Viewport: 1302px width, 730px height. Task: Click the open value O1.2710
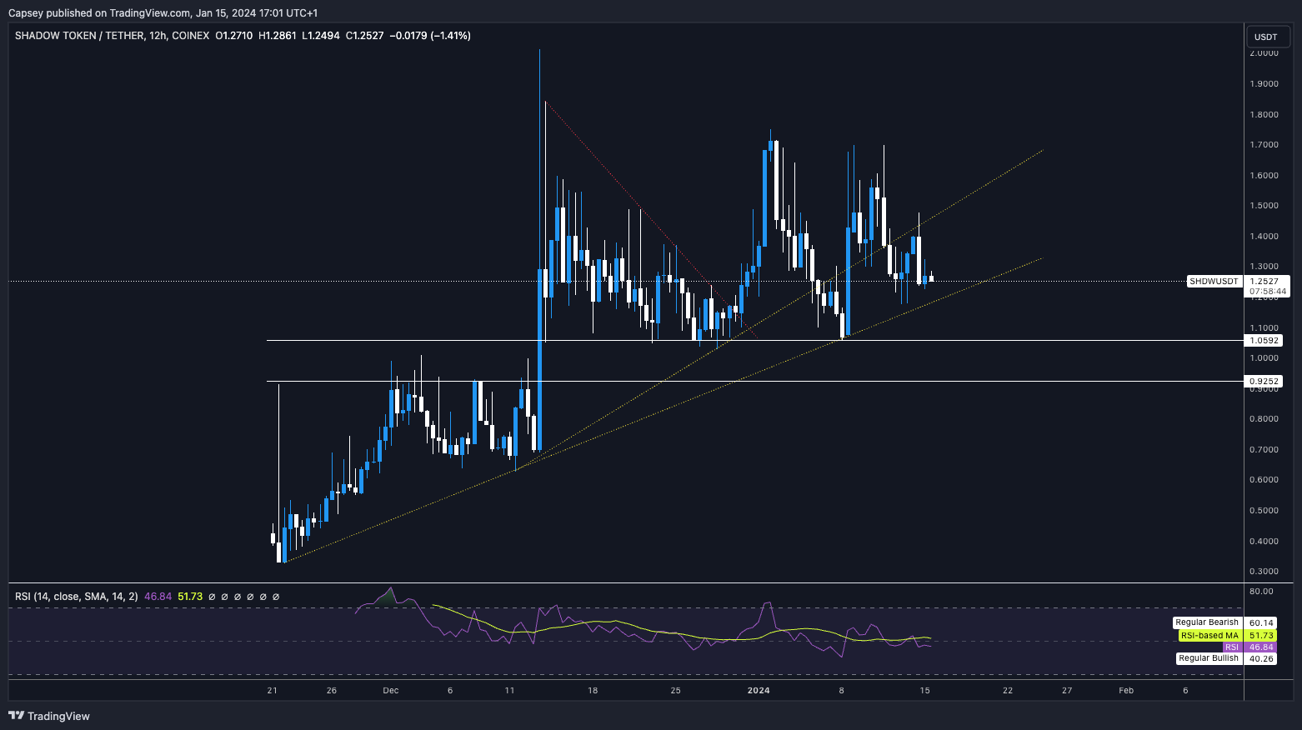pyautogui.click(x=234, y=36)
